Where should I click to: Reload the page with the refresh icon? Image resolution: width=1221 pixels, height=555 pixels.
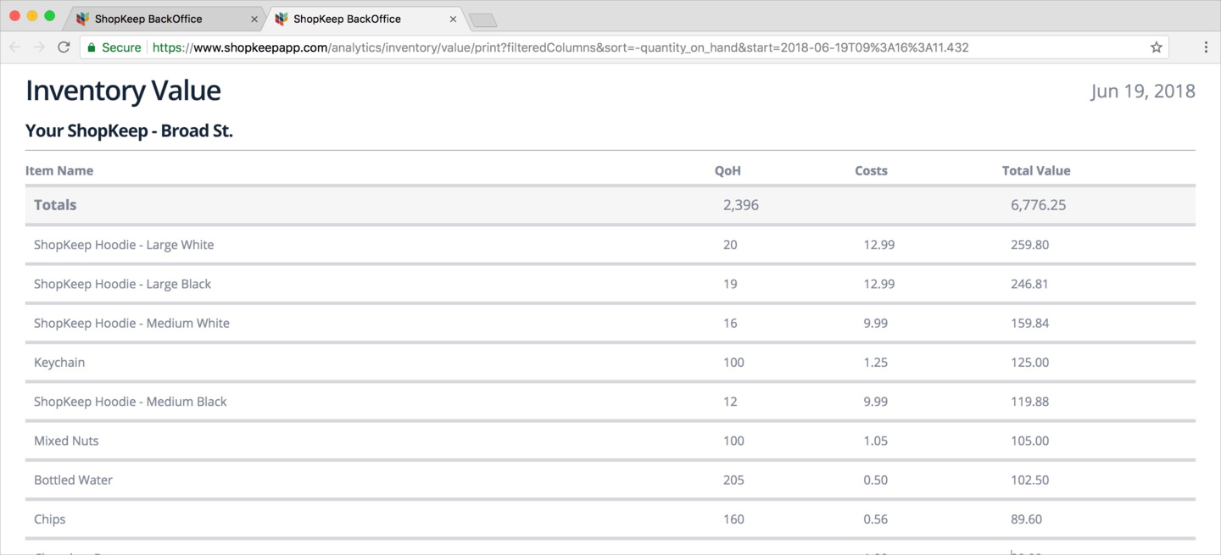coord(64,47)
